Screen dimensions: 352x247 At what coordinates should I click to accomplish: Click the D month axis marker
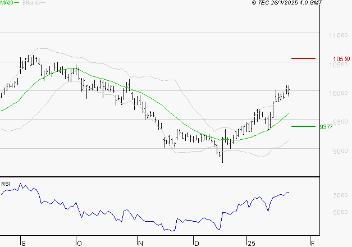tap(196, 244)
